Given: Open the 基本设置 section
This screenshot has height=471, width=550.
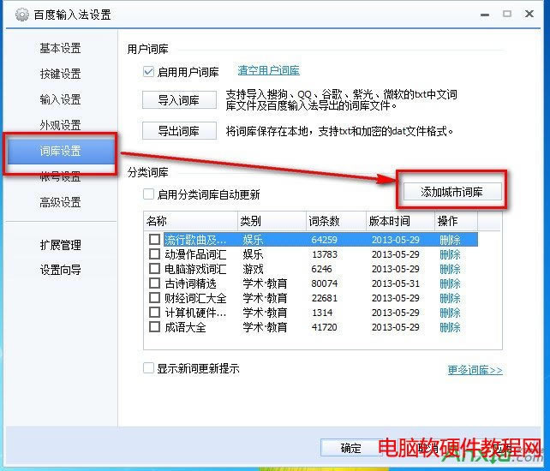Looking at the screenshot, I should (60, 48).
